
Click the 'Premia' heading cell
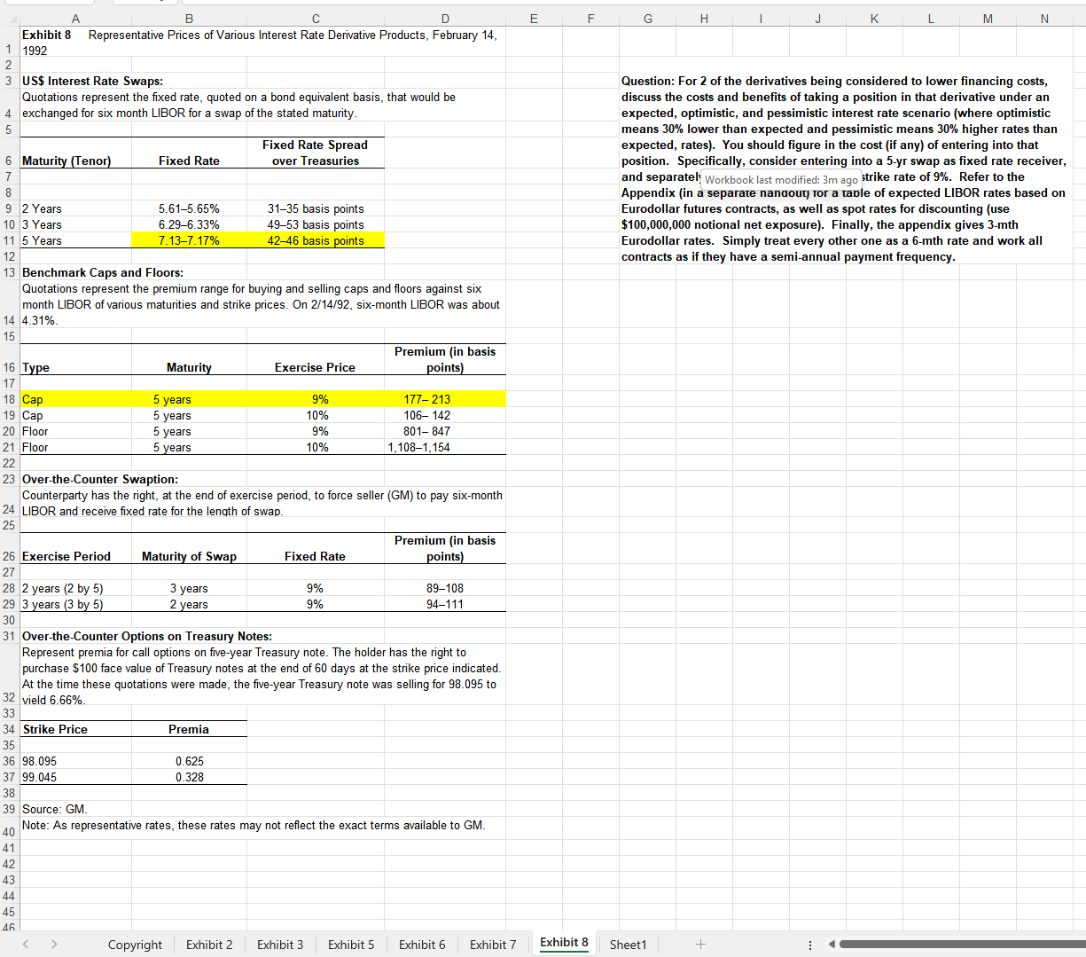click(189, 729)
